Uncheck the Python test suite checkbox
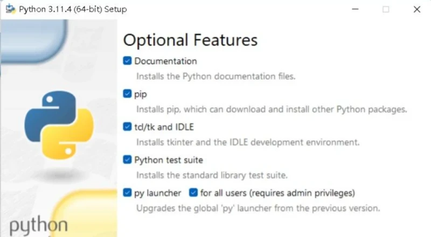Viewport: 431px width, 237px height. point(127,160)
